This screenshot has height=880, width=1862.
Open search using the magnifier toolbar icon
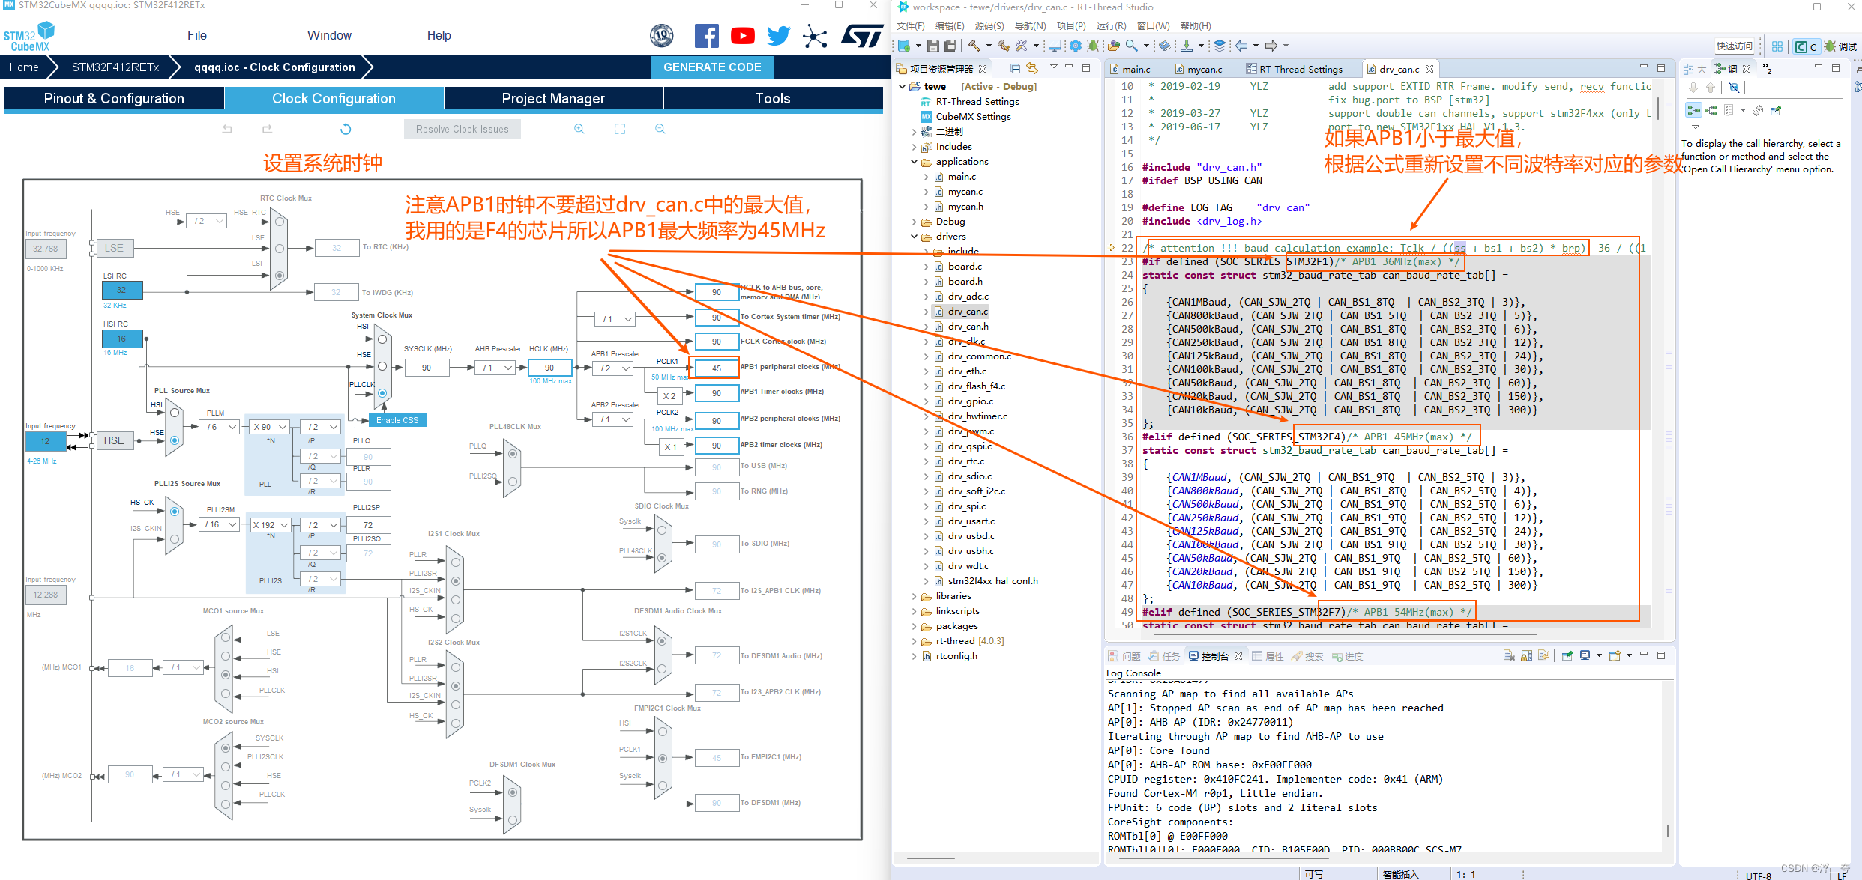point(1132,46)
